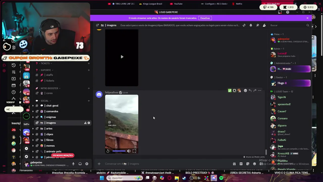This screenshot has width=323, height=182.
Task: Enter fullscreen on the landscape video
Action: (x=134, y=151)
